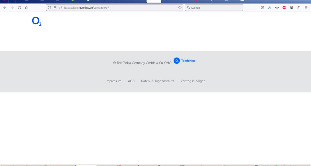Viewport: 311px width, 166px height.
Task: Open the Daten- & Jugendschutz link
Action: 157,81
